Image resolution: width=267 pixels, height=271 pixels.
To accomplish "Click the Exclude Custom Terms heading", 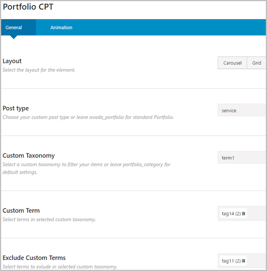I will click(x=34, y=258).
